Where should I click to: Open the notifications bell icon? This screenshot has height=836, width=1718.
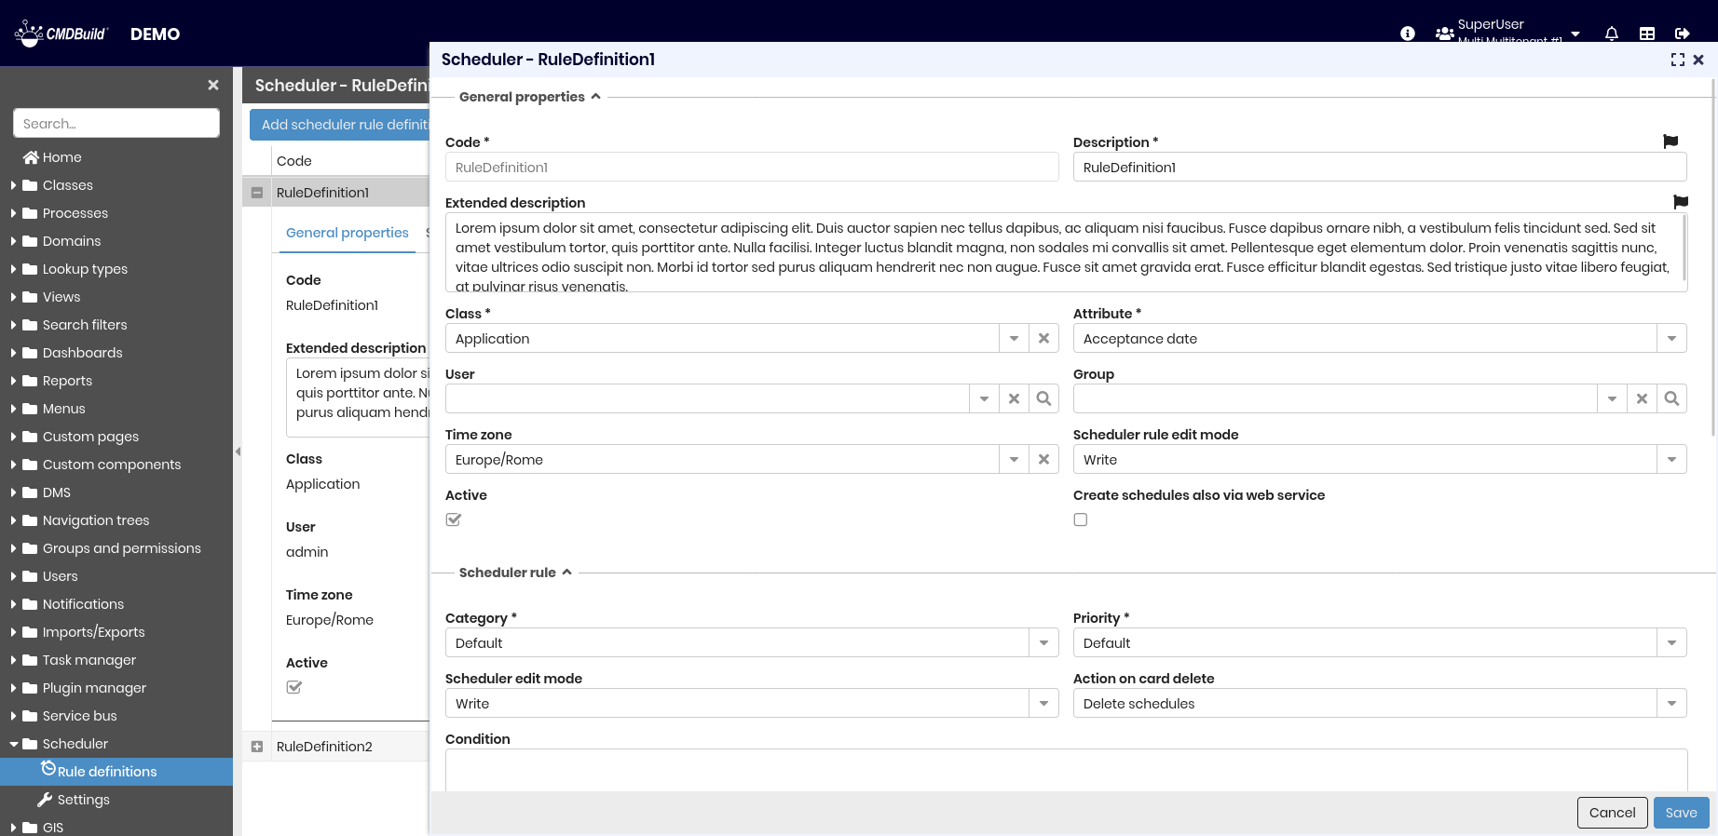click(x=1612, y=34)
